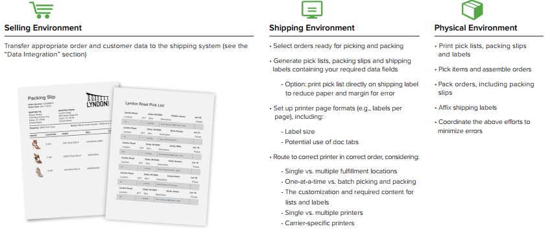Click the green shopping cart icon

42,10
